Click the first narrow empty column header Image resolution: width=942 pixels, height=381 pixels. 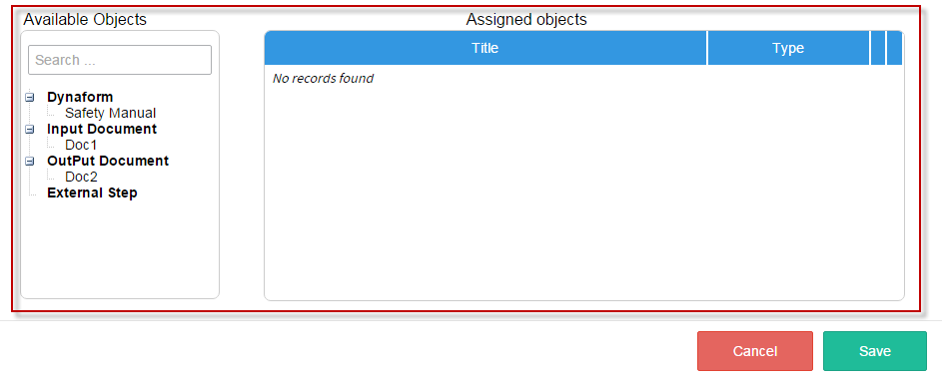pos(878,48)
